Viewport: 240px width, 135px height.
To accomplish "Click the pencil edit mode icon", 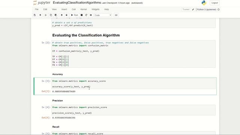I will point(193,9).
